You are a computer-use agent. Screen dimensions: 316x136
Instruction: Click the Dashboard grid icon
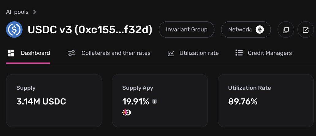pos(11,53)
